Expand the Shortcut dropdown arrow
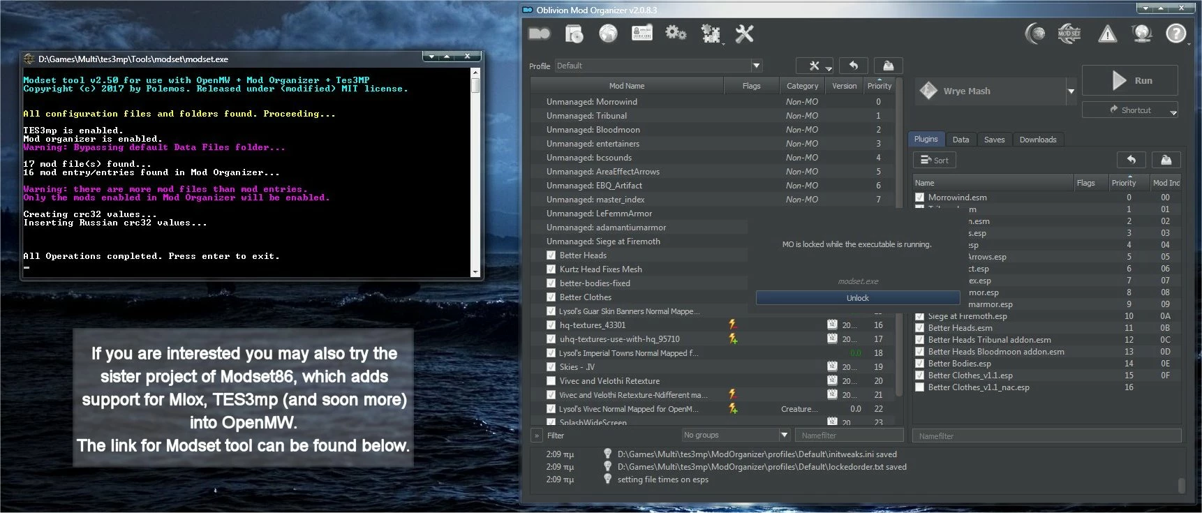 pyautogui.click(x=1173, y=112)
